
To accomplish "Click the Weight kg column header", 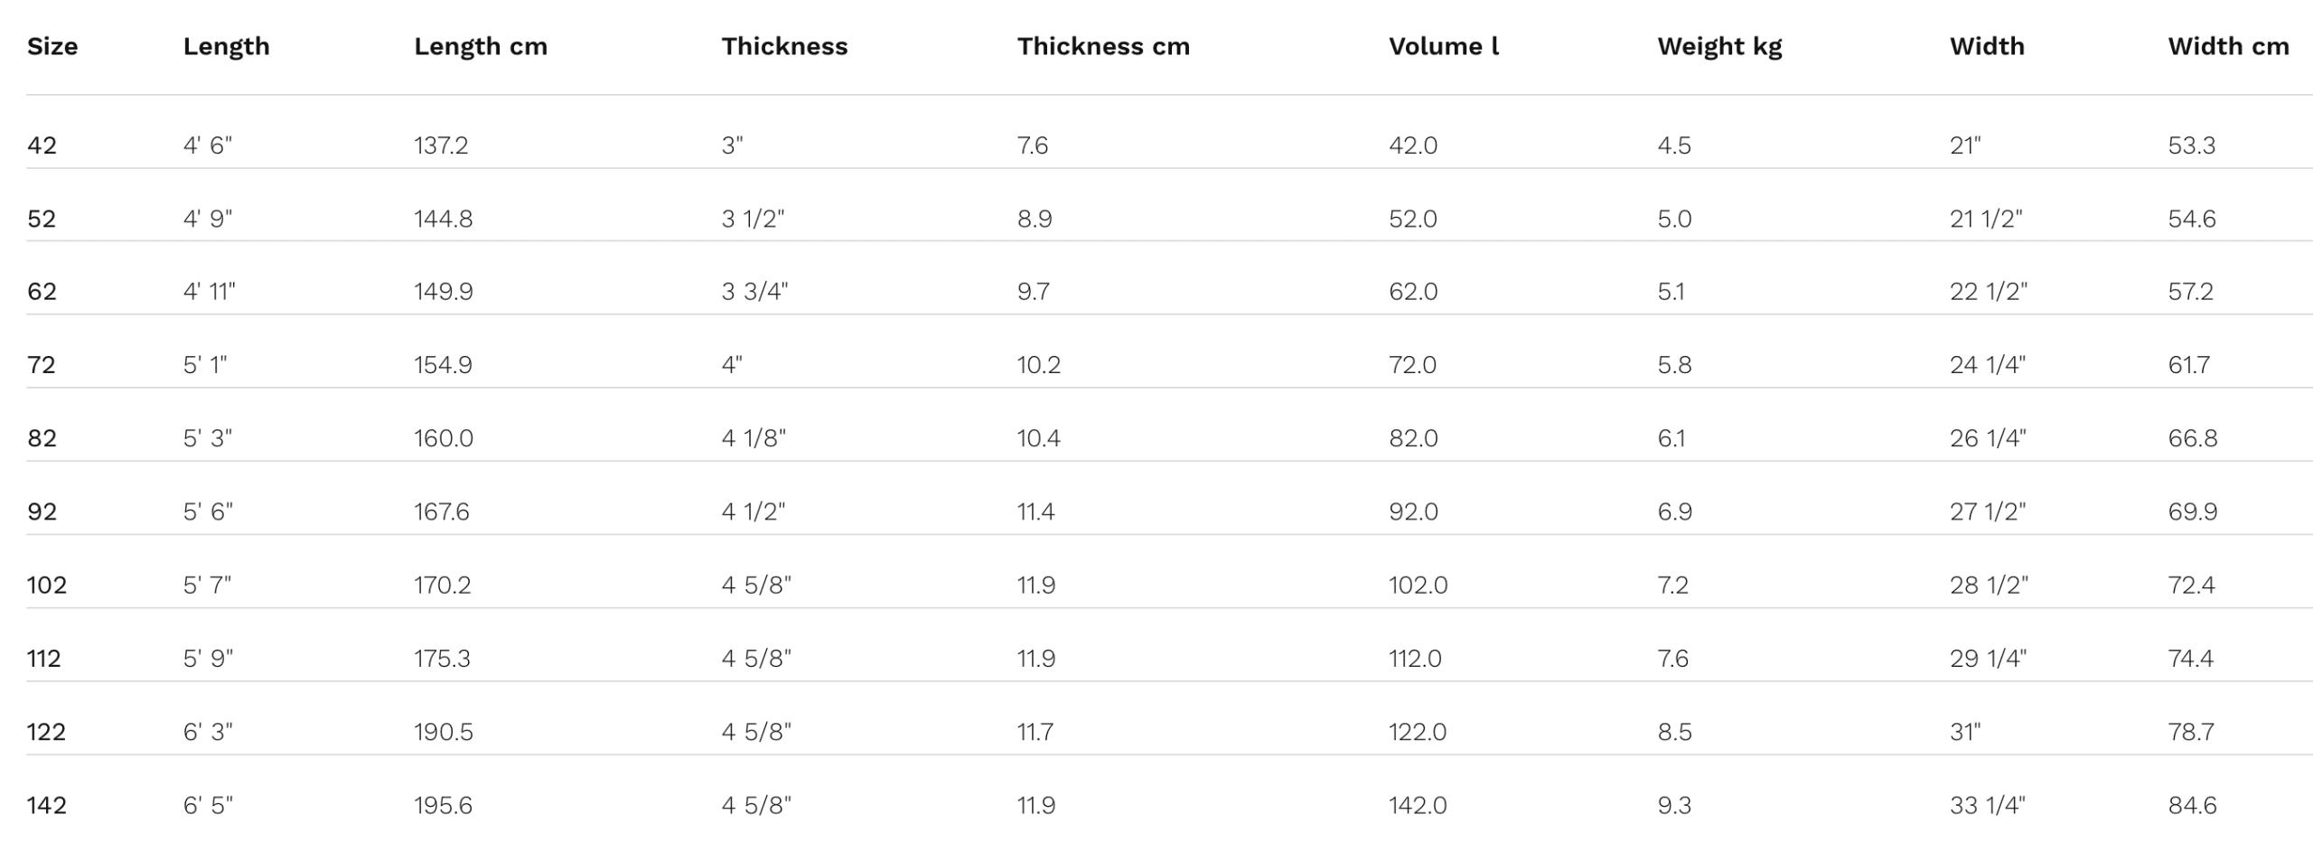I will point(1719,46).
